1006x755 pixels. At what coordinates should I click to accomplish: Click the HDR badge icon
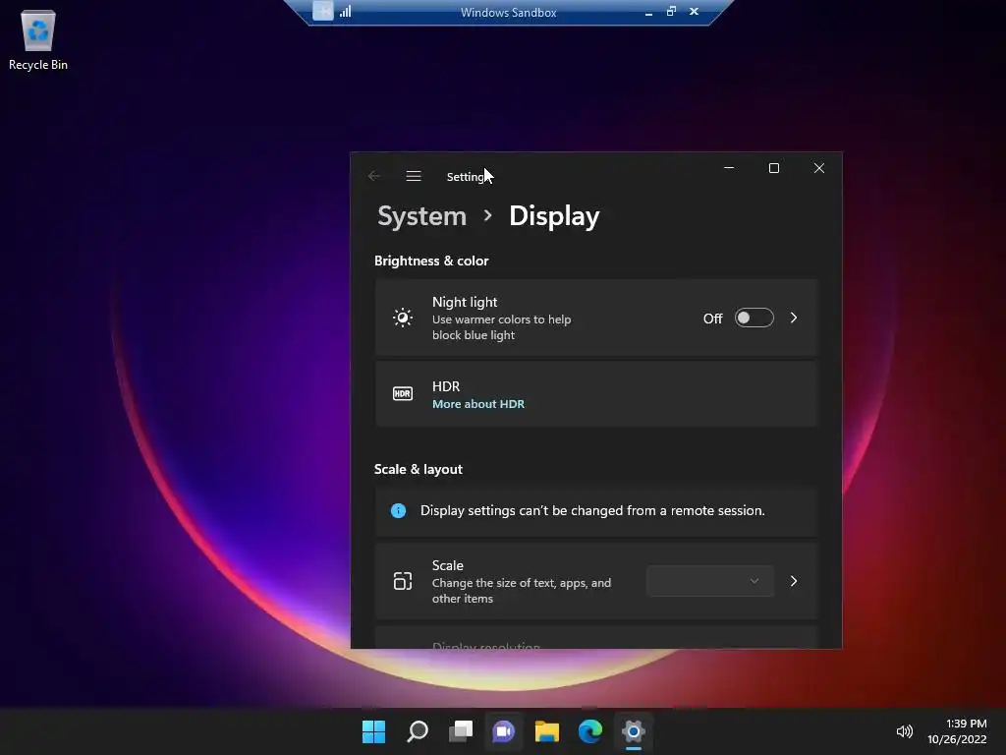pyautogui.click(x=402, y=393)
